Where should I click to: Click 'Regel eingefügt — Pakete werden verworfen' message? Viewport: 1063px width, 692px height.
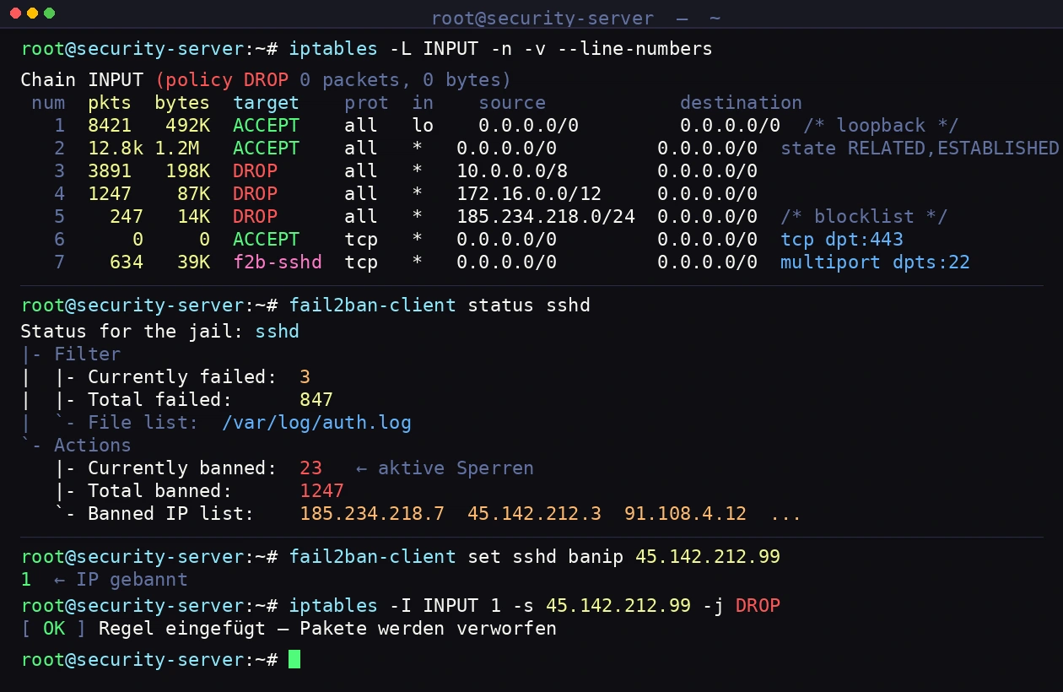(327, 628)
